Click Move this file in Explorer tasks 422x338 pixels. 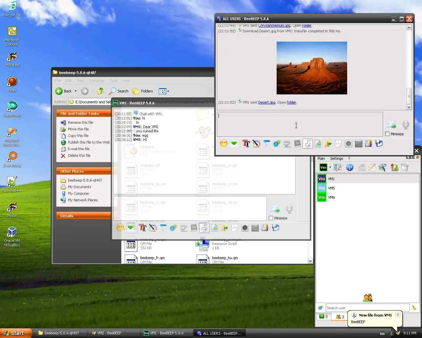(78, 129)
